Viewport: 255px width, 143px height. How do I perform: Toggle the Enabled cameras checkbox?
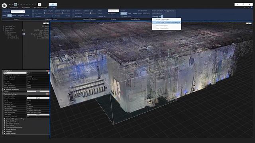click(x=73, y=11)
